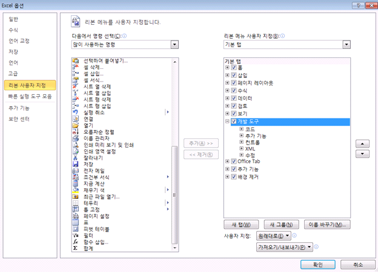Open the 보안 센터 category
The height and width of the screenshot is (272, 378).
point(19,119)
